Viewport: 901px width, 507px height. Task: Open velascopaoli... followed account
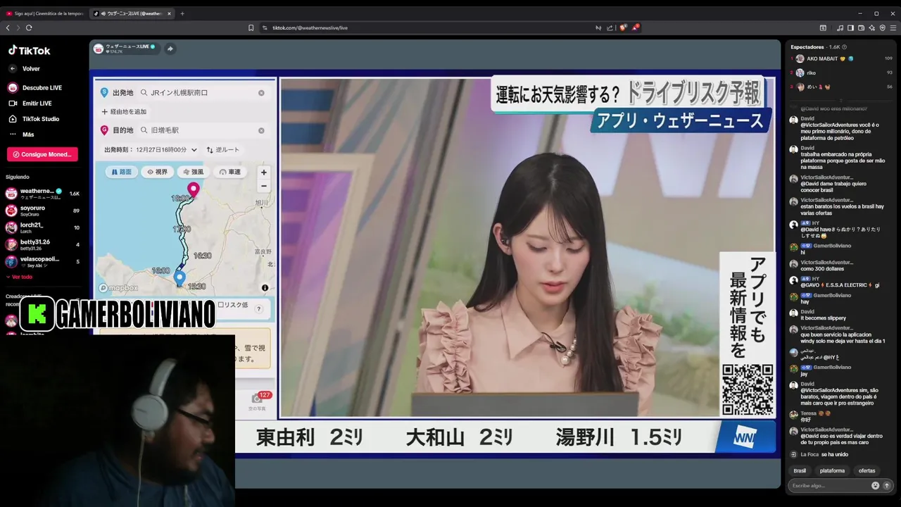[42, 261]
